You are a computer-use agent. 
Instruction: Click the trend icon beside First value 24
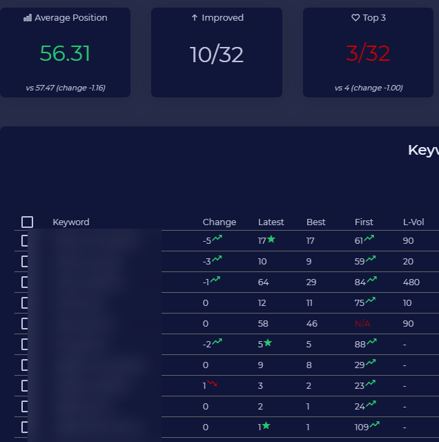click(x=371, y=404)
